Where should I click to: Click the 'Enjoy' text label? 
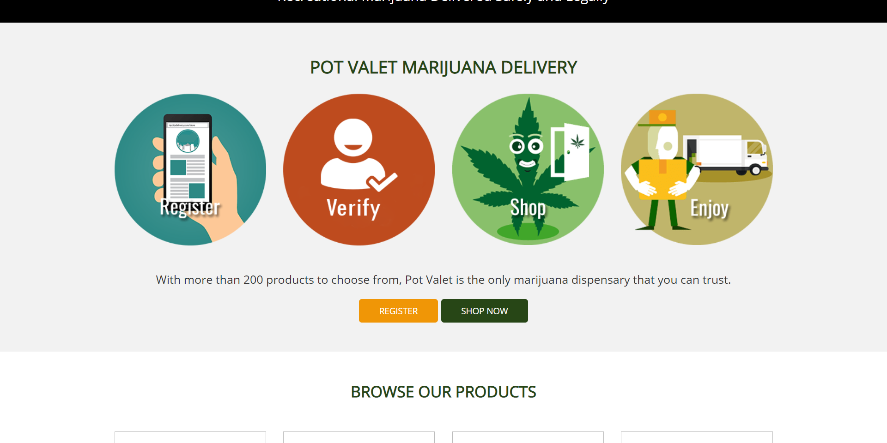tap(710, 209)
